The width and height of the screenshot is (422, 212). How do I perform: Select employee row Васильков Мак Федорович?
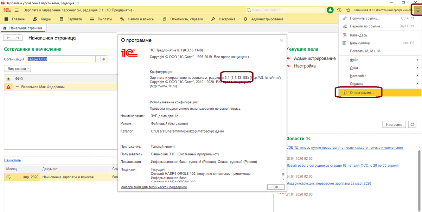(60, 87)
